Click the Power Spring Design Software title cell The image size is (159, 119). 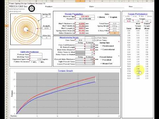coord(27,4)
